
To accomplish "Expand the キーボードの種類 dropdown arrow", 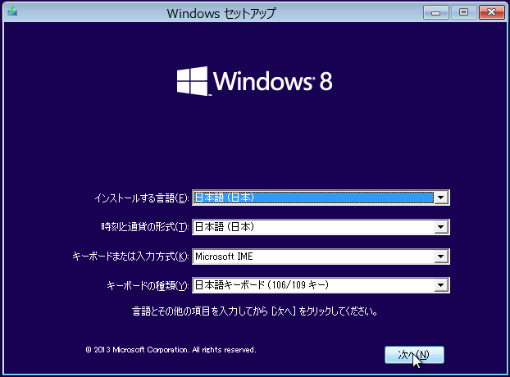I will (441, 285).
